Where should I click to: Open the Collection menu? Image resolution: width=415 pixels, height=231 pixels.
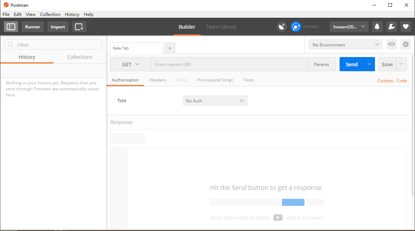(x=50, y=14)
